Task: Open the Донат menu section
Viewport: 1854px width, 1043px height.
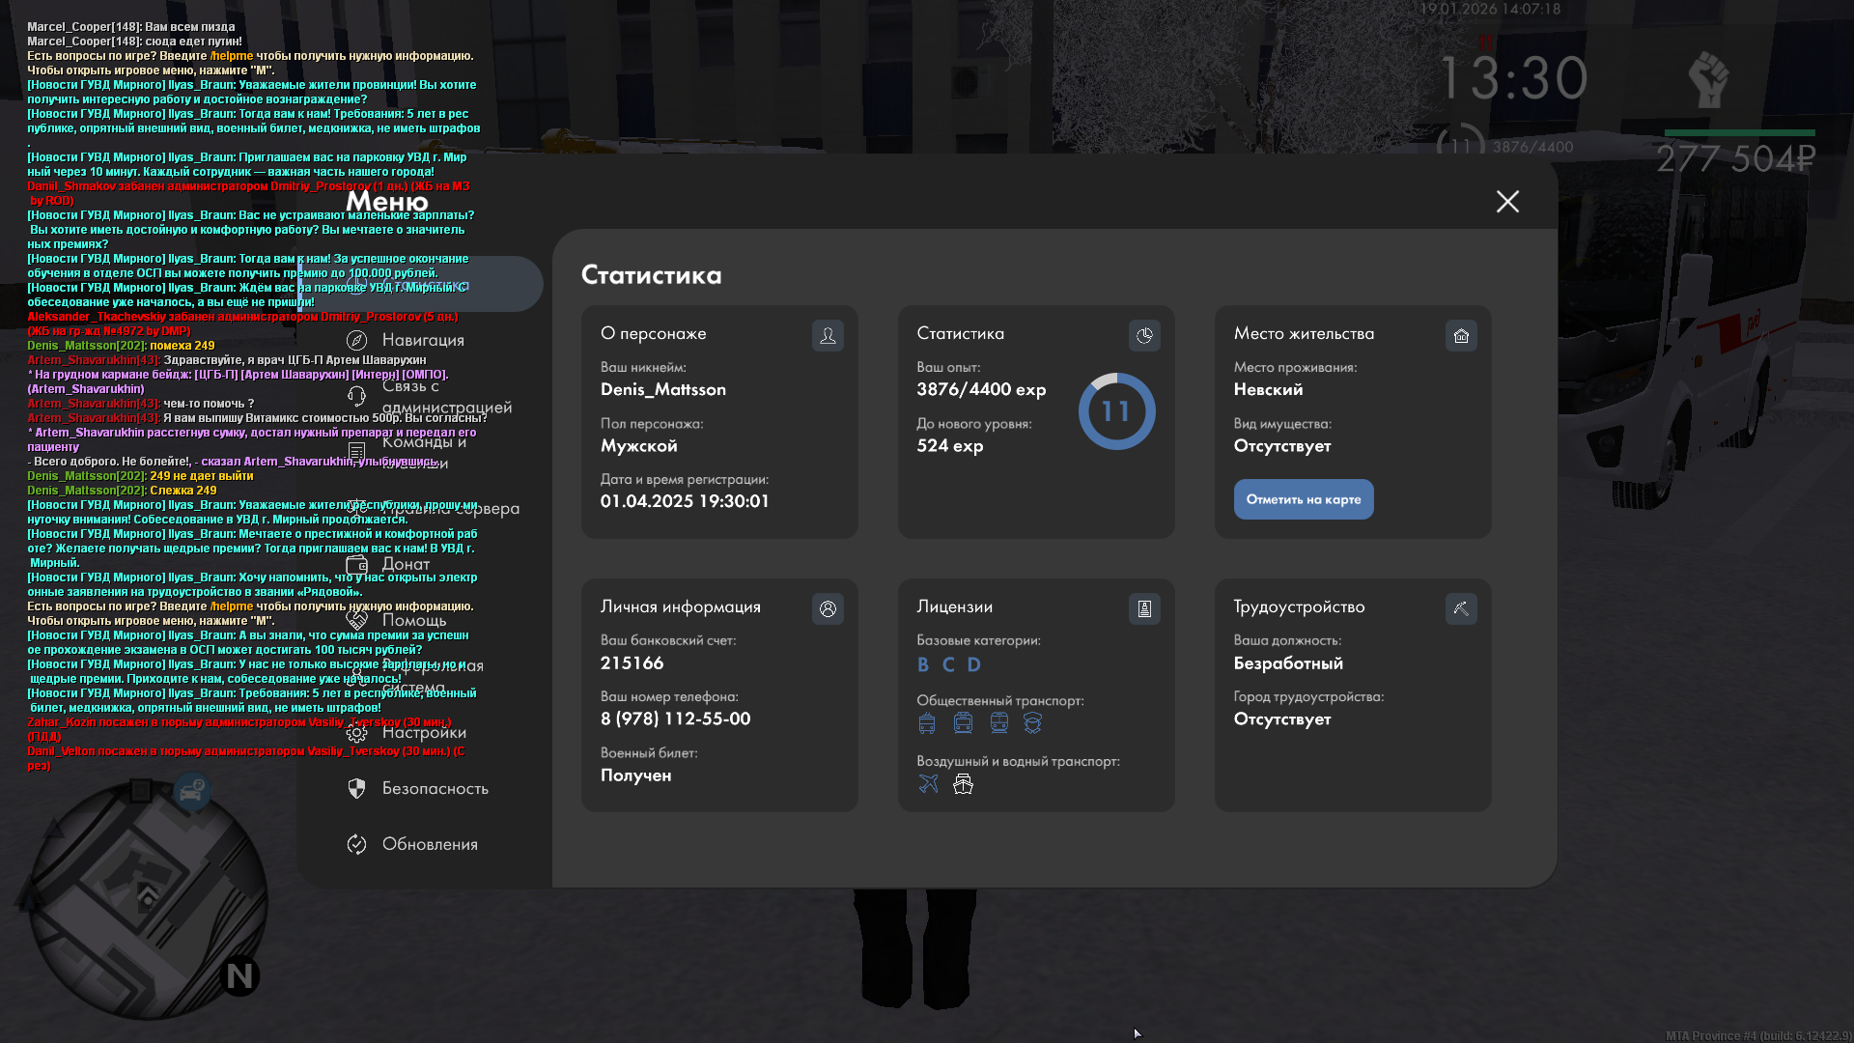Action: tap(406, 564)
